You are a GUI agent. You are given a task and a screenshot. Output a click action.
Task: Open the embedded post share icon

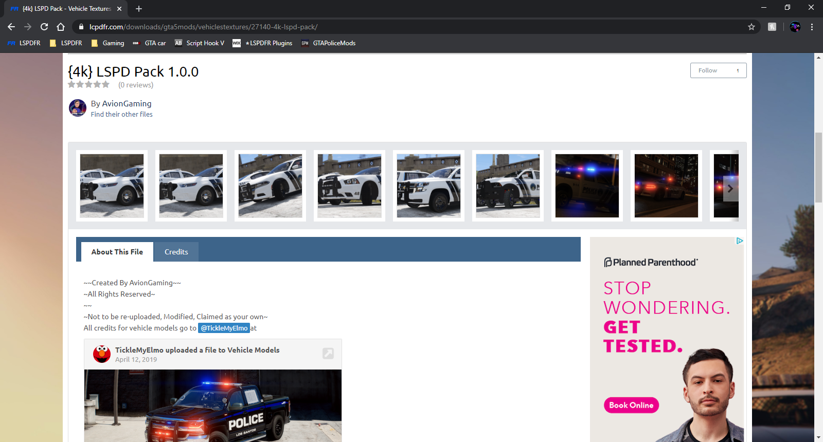click(328, 354)
